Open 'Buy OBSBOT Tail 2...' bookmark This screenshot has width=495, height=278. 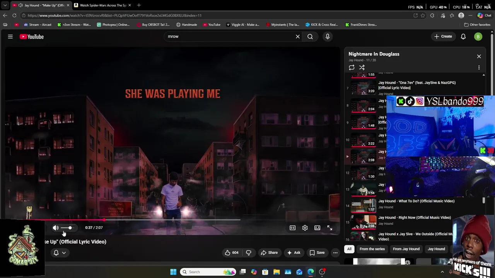tap(153, 25)
